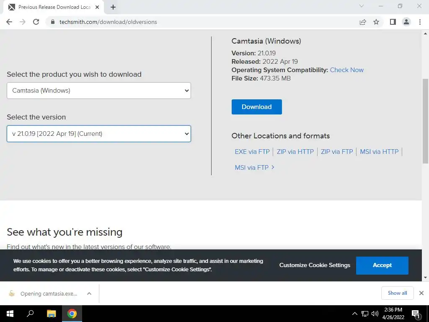Image resolution: width=429 pixels, height=322 pixels.
Task: Click the page vertical scrollbar thumb
Action: (426, 121)
